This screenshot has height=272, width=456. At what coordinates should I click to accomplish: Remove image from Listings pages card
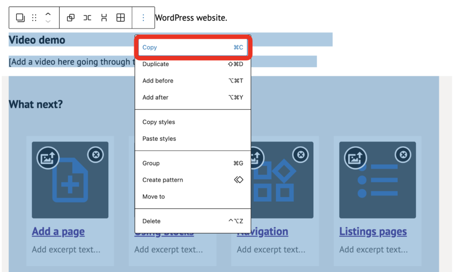tap(403, 155)
